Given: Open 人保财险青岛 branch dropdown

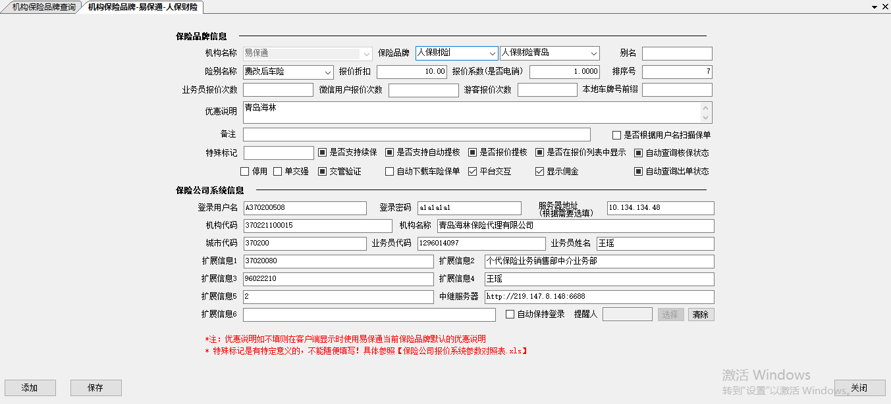Looking at the screenshot, I should click(593, 53).
